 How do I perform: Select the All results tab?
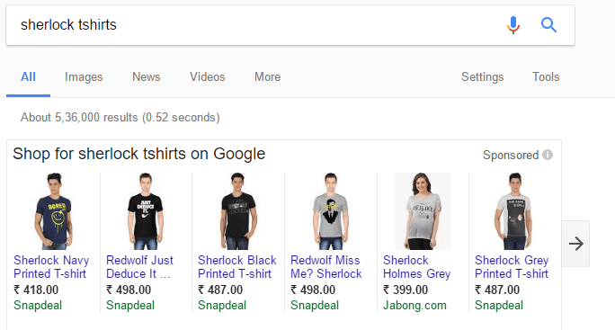point(28,77)
